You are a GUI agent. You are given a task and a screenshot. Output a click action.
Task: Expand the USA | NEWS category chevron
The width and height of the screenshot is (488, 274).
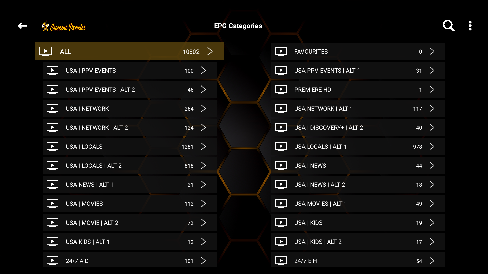(x=432, y=165)
